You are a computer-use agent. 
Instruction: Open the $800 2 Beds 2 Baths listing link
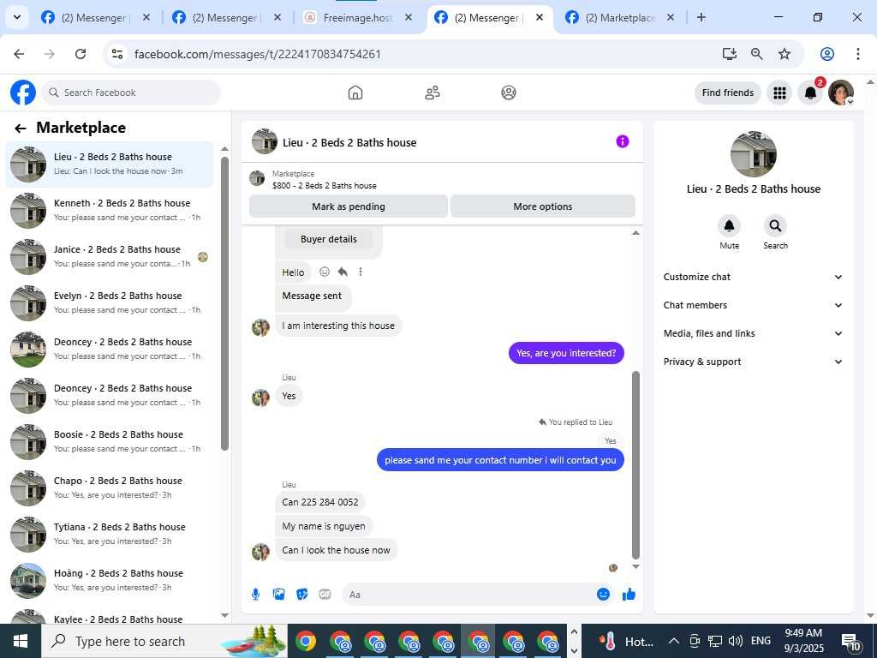point(324,185)
